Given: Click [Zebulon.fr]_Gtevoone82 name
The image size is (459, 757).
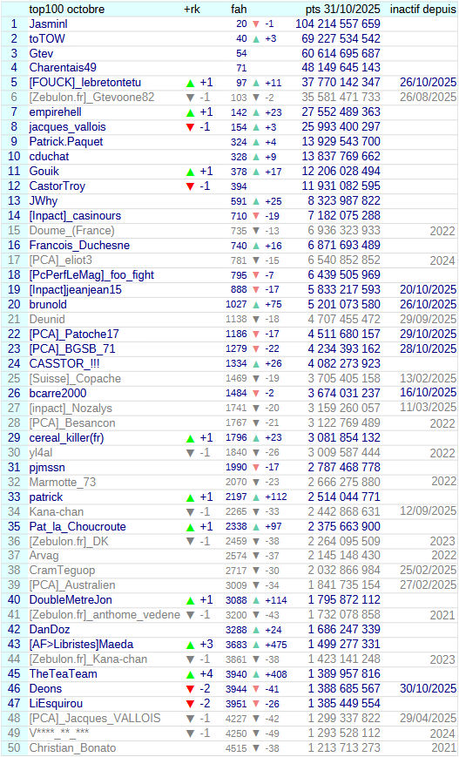Looking at the screenshot, I should [91, 97].
